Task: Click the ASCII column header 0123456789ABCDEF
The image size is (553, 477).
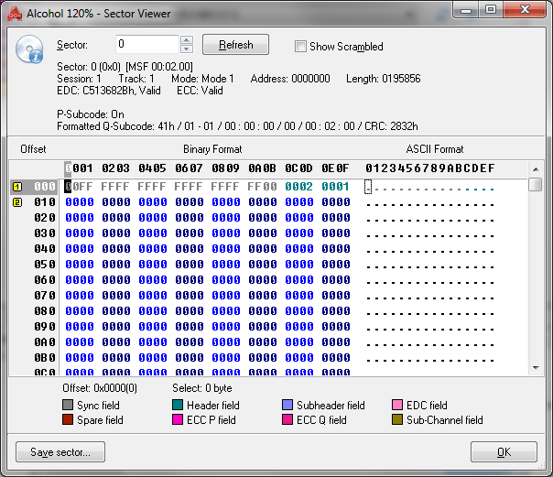Action: [430, 168]
